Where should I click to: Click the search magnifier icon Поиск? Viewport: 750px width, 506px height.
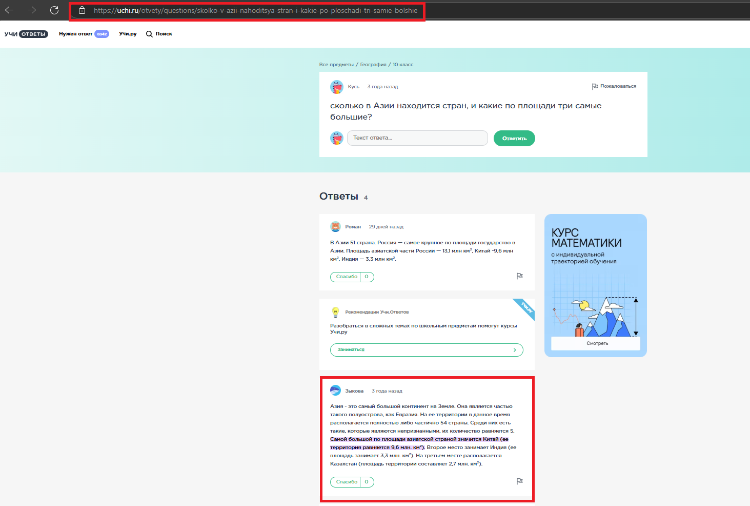[x=149, y=34]
